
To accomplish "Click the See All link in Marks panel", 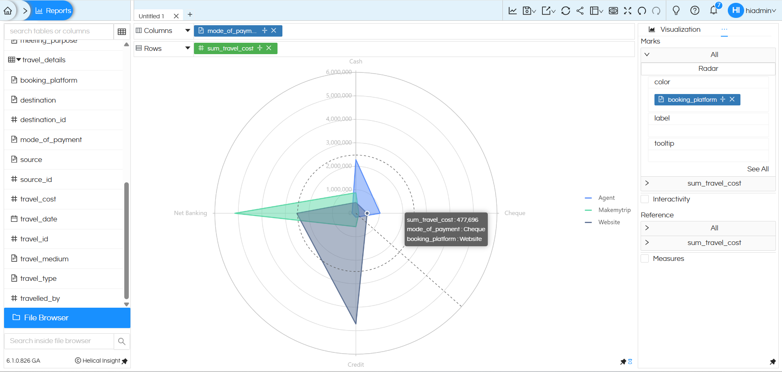I will 758,169.
